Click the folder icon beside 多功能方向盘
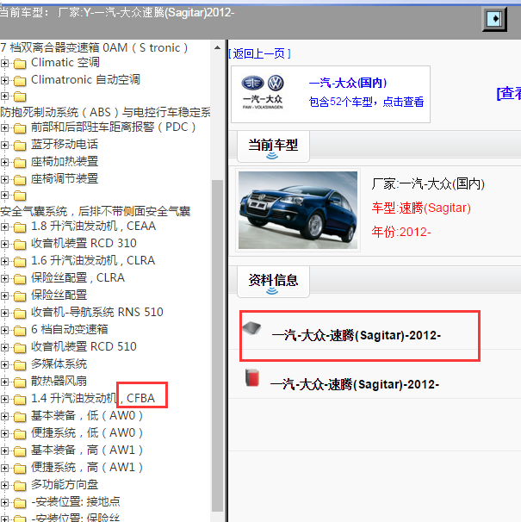The height and width of the screenshot is (522, 521). point(20,485)
